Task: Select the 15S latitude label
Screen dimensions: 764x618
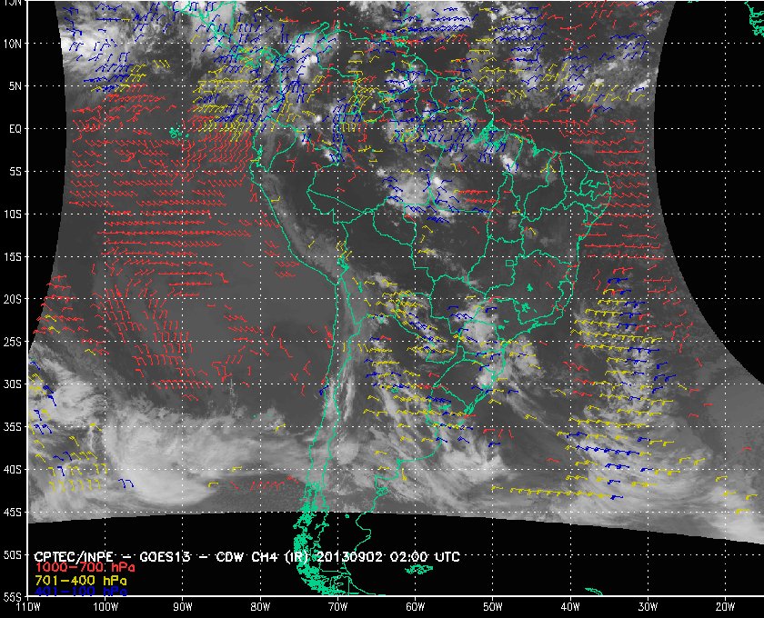Action: point(13,257)
